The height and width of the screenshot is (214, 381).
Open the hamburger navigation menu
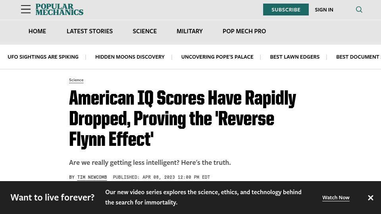tap(26, 9)
